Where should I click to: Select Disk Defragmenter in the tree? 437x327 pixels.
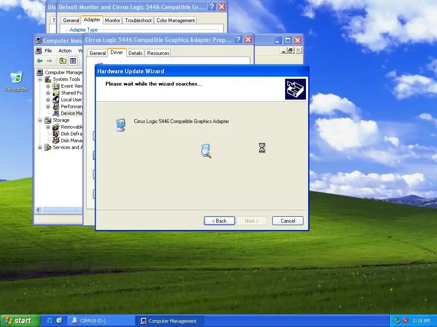coord(71,134)
